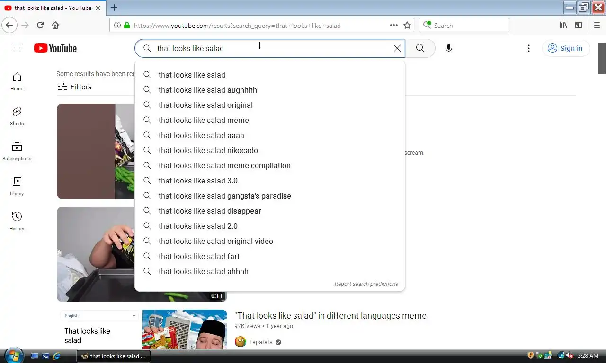The image size is (606, 363).
Task: Open browser Library bookshelf icon
Action: click(x=563, y=25)
